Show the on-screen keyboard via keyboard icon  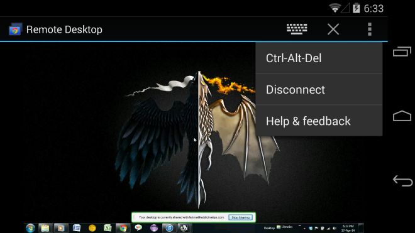[x=297, y=29]
